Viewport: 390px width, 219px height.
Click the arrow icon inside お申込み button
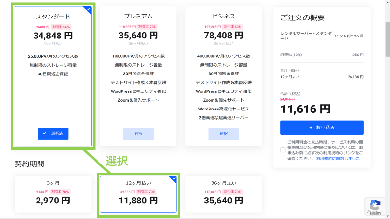click(310, 128)
